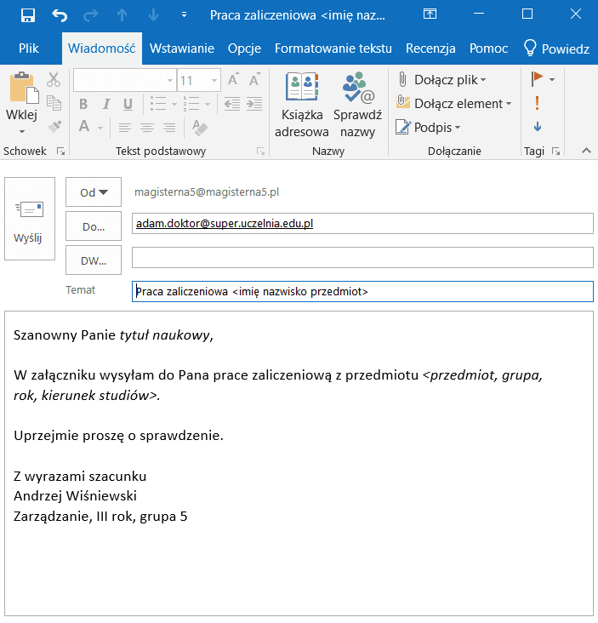Screen dimensions: 598x623
Task: Activate the Format Painter brush
Action: tap(54, 127)
